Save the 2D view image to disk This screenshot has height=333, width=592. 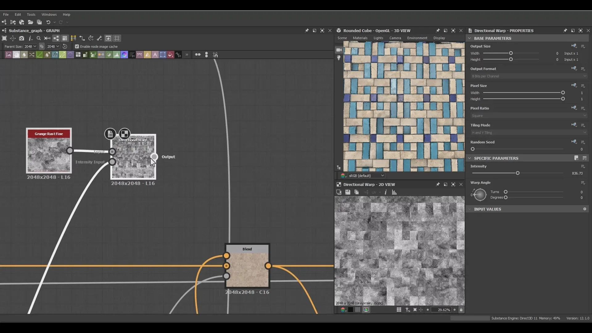tap(348, 192)
